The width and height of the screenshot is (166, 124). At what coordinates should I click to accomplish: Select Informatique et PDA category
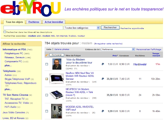coord(14,49)
